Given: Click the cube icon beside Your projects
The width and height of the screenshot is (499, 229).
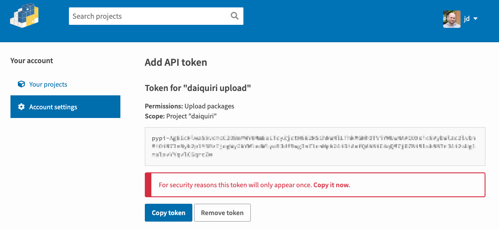Looking at the screenshot, I should (21, 84).
